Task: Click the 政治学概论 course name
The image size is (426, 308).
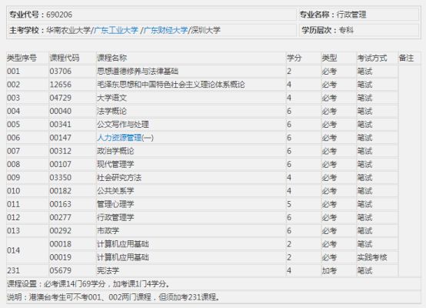Action: 115,151
